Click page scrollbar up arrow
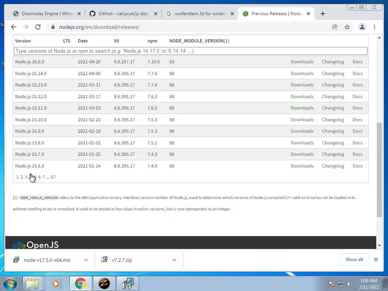The height and width of the screenshot is (291, 388). pos(379,38)
